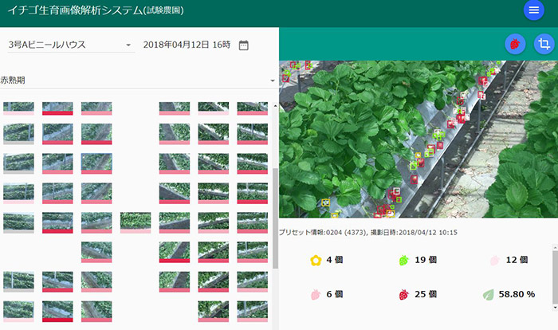Click the red strawberry count icon

click(x=403, y=294)
